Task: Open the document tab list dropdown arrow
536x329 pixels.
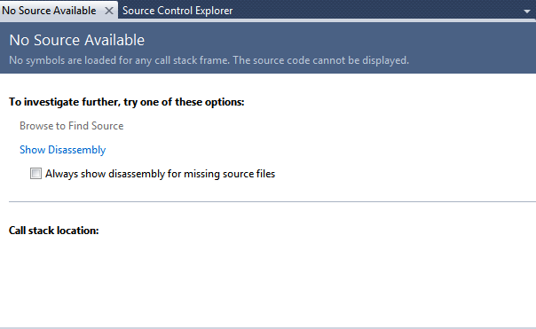Action: click(527, 12)
